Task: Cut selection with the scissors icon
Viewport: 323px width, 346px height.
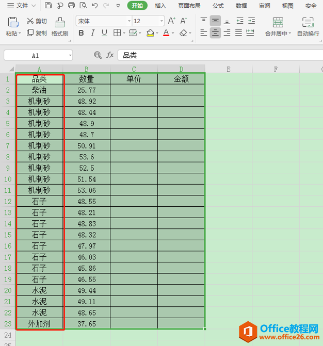Action: [30, 21]
